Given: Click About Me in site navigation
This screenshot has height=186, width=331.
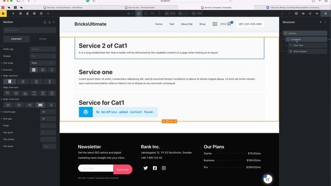Looking at the screenshot, I should (187, 24).
